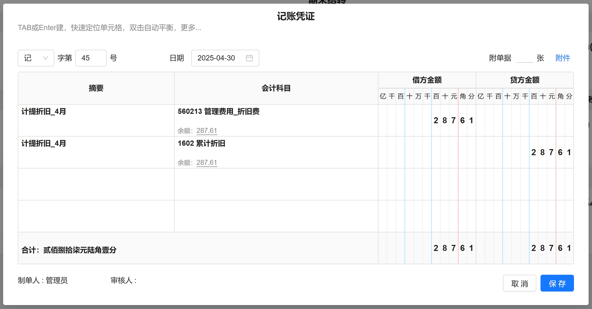Click the empty credit cell in first row

525,120
